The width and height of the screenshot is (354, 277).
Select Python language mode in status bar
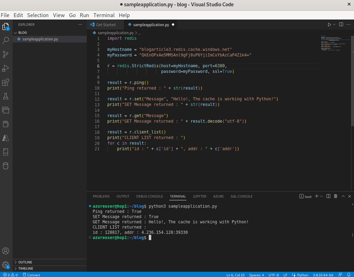(x=302, y=275)
